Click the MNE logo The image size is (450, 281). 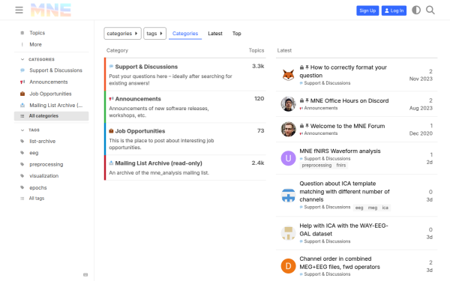point(51,10)
